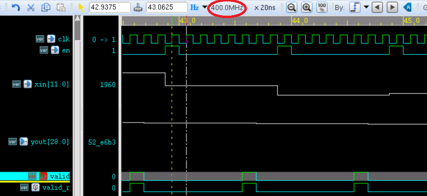Image resolution: width=427 pixels, height=196 pixels.
Task: Select the clk signal name
Action: [64, 39]
